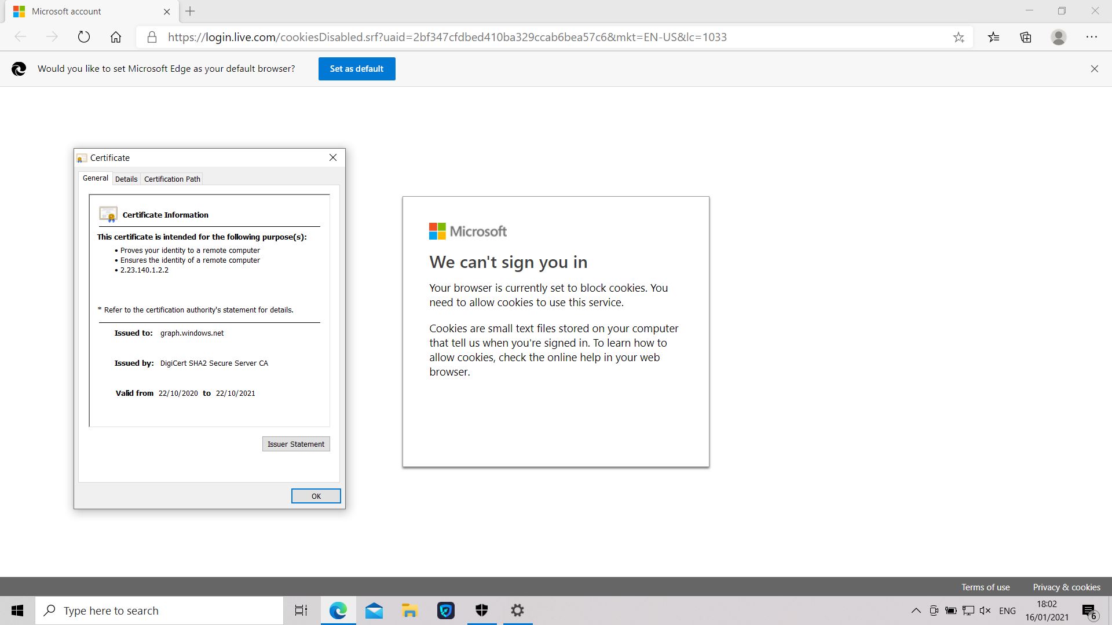Switch the ENG input language
Screen dimensions: 1112x625
(x=1007, y=611)
